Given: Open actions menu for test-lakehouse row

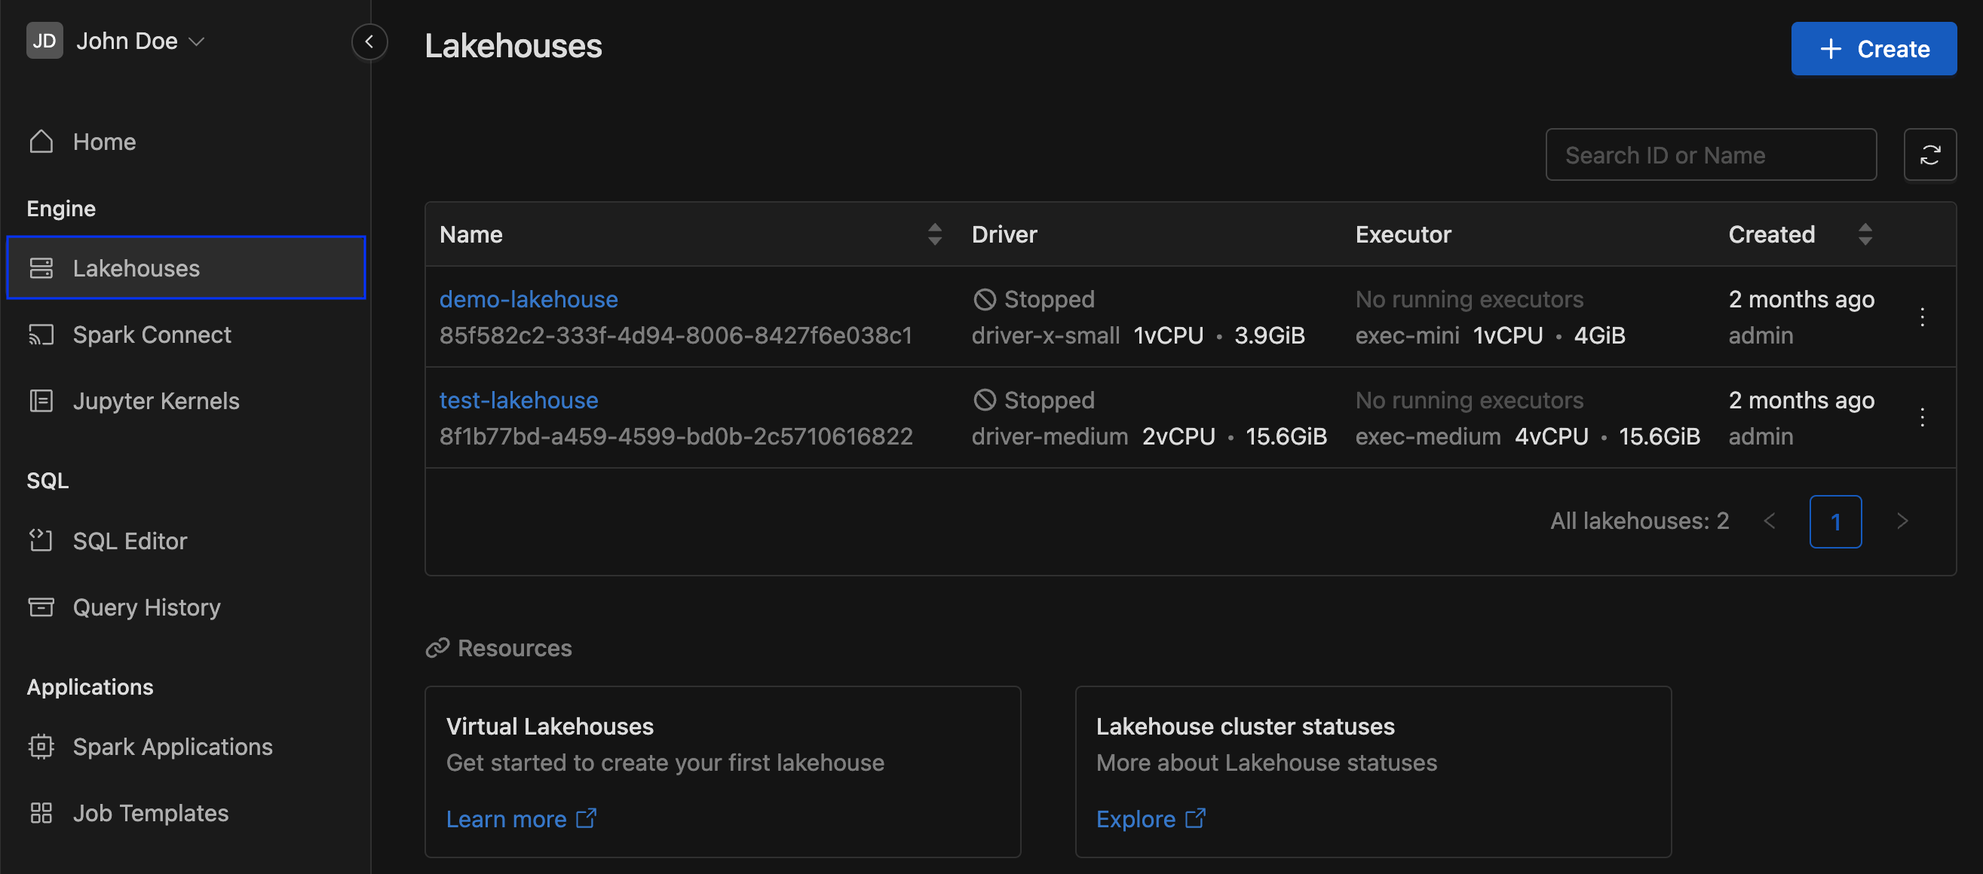Looking at the screenshot, I should pos(1922,417).
